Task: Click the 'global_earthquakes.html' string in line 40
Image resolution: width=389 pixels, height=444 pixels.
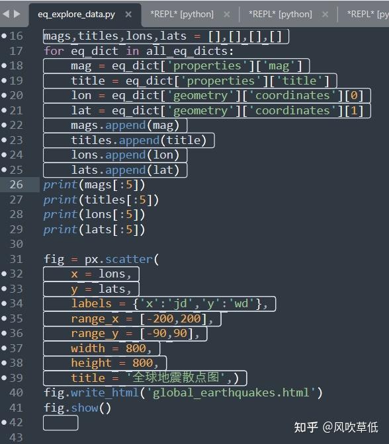Action: point(231,392)
